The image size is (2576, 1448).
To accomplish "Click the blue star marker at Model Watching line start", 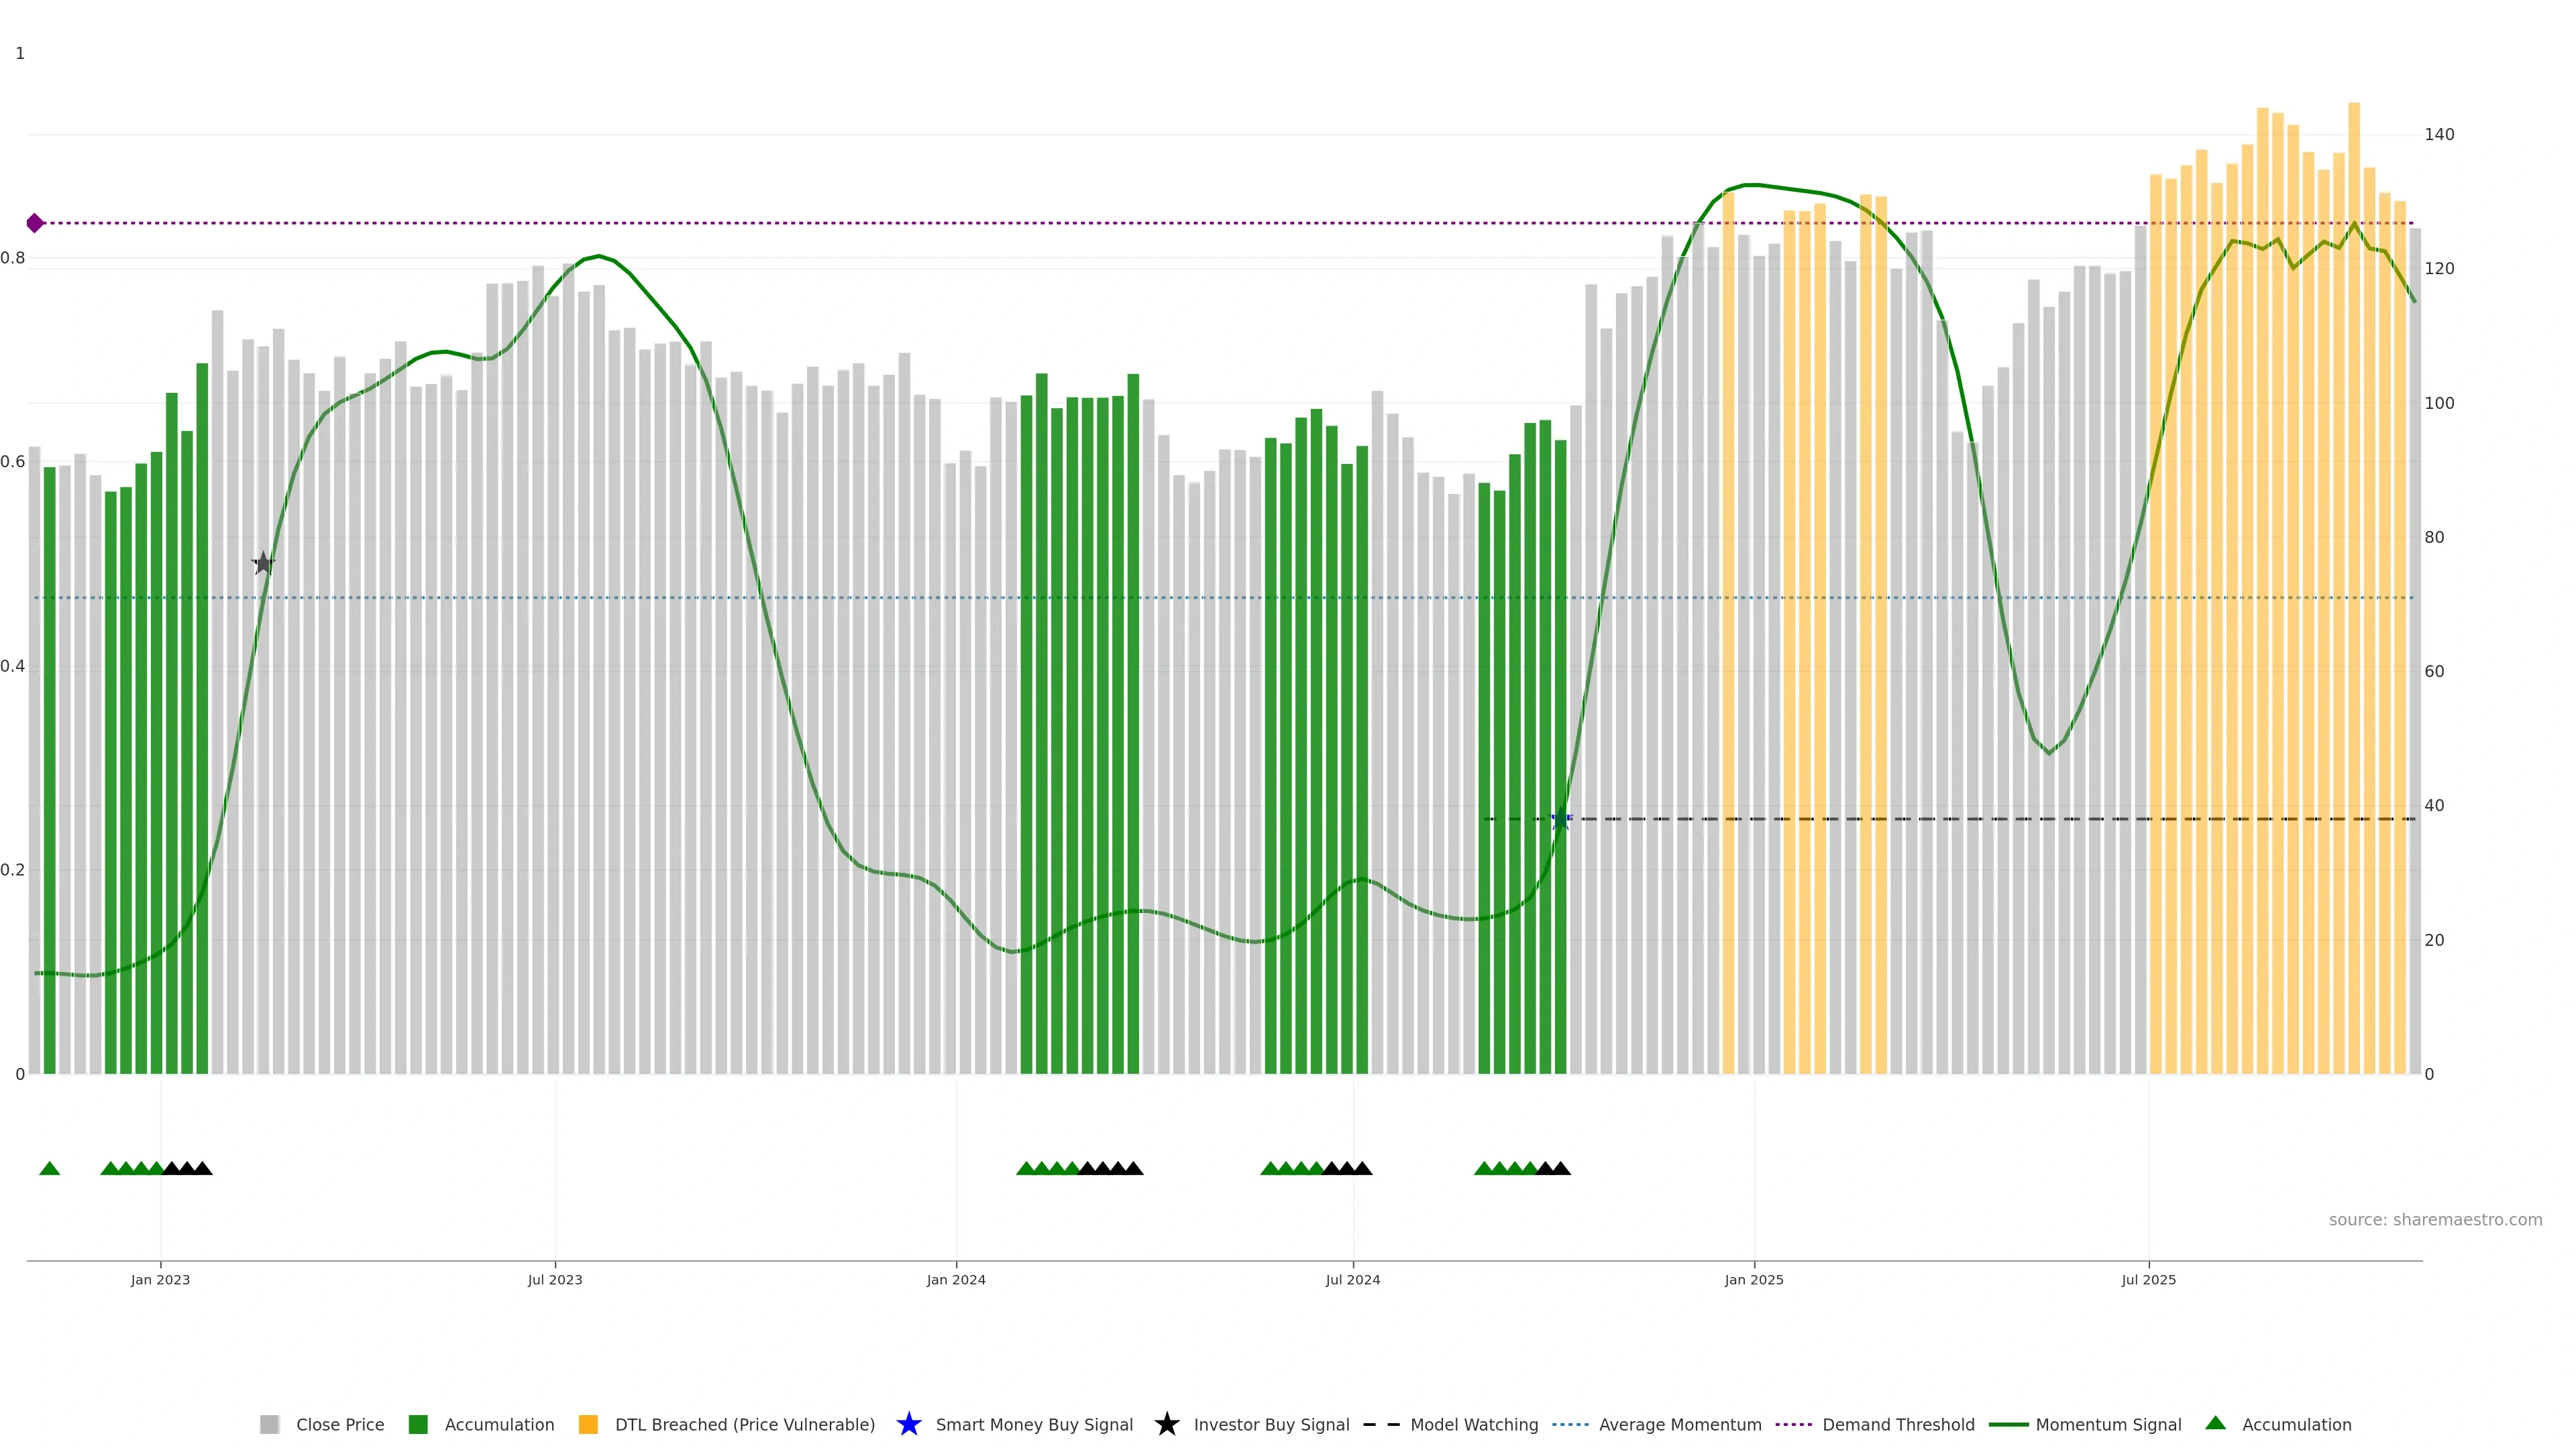I will [x=1561, y=819].
